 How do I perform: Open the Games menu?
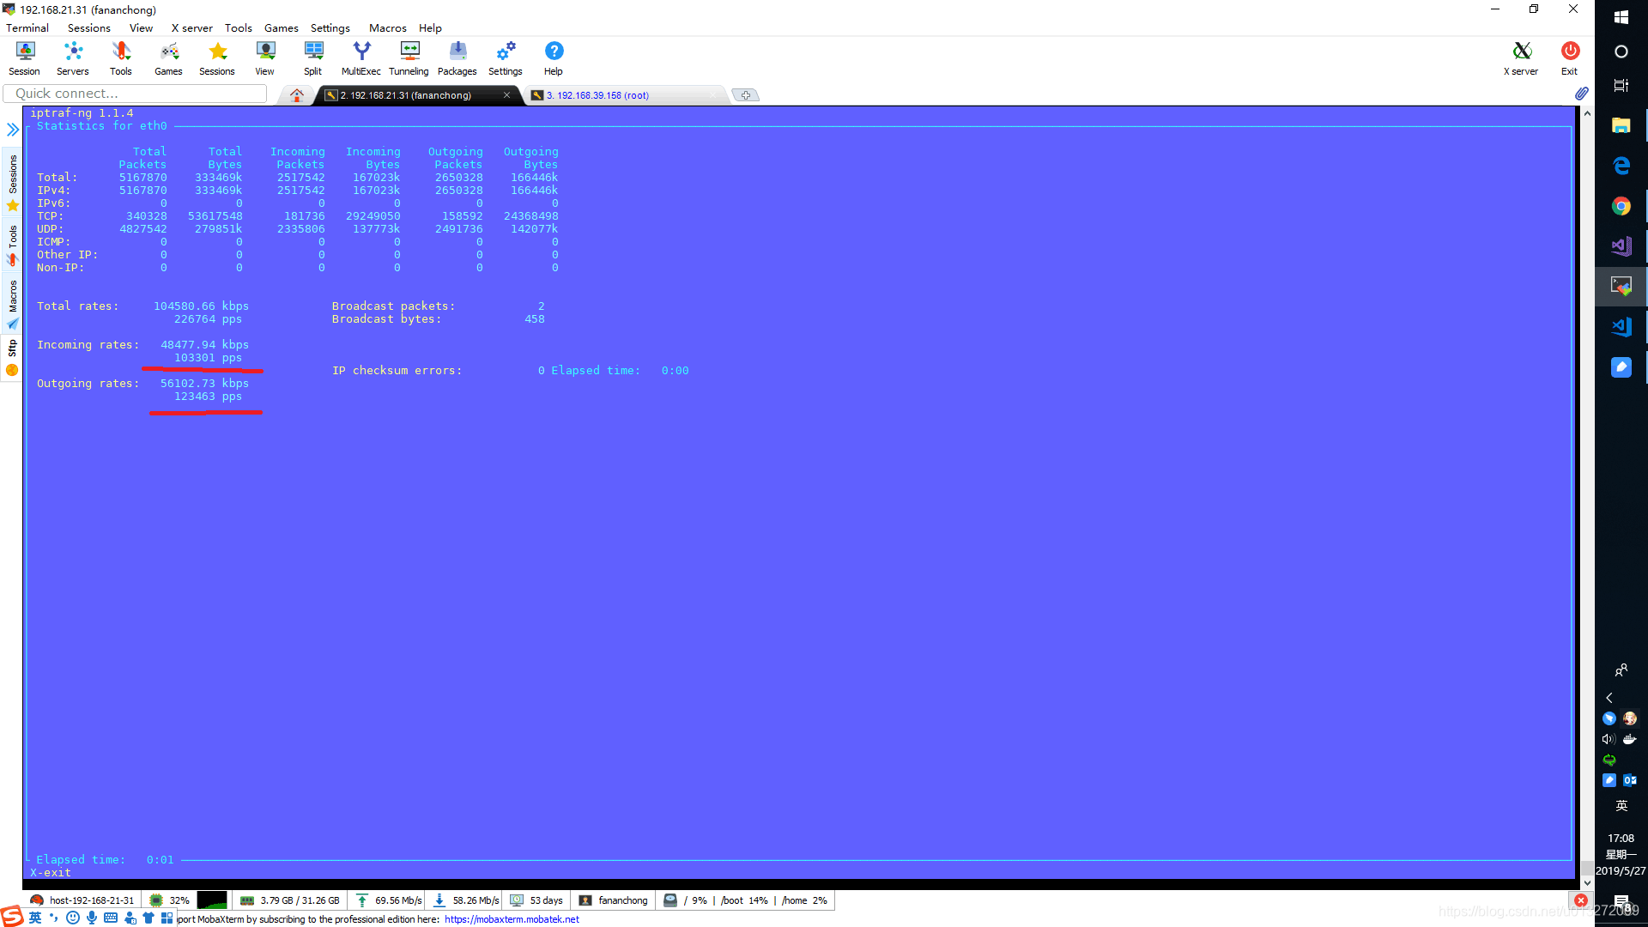(282, 28)
